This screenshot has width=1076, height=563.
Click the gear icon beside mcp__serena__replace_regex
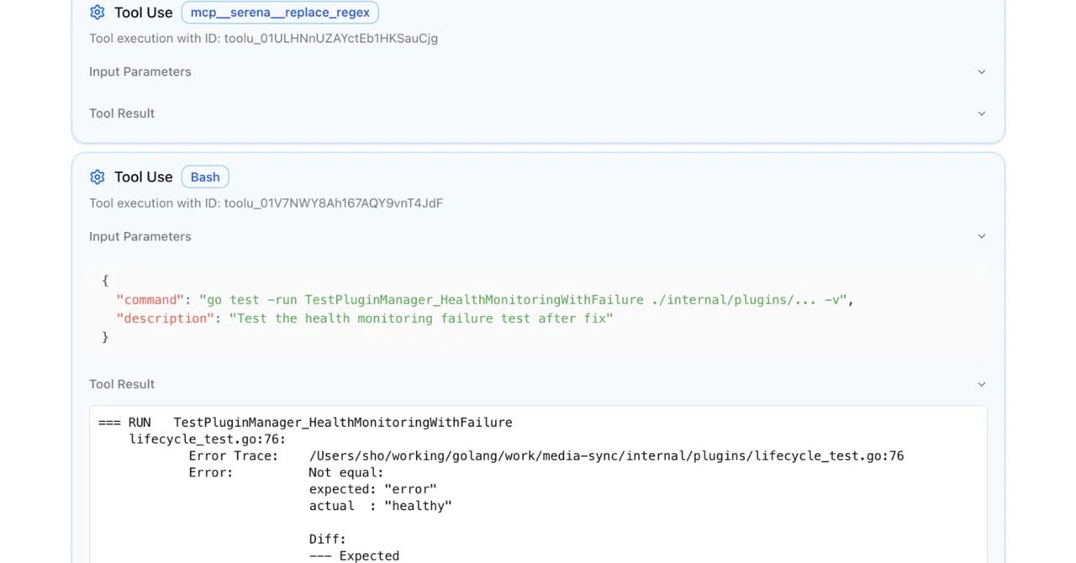[98, 13]
